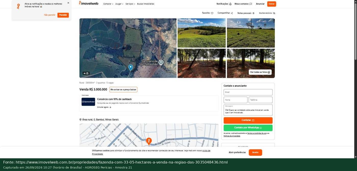Close the notification permission popup
Image resolution: width=357 pixels, height=171 pixels.
[68, 3]
